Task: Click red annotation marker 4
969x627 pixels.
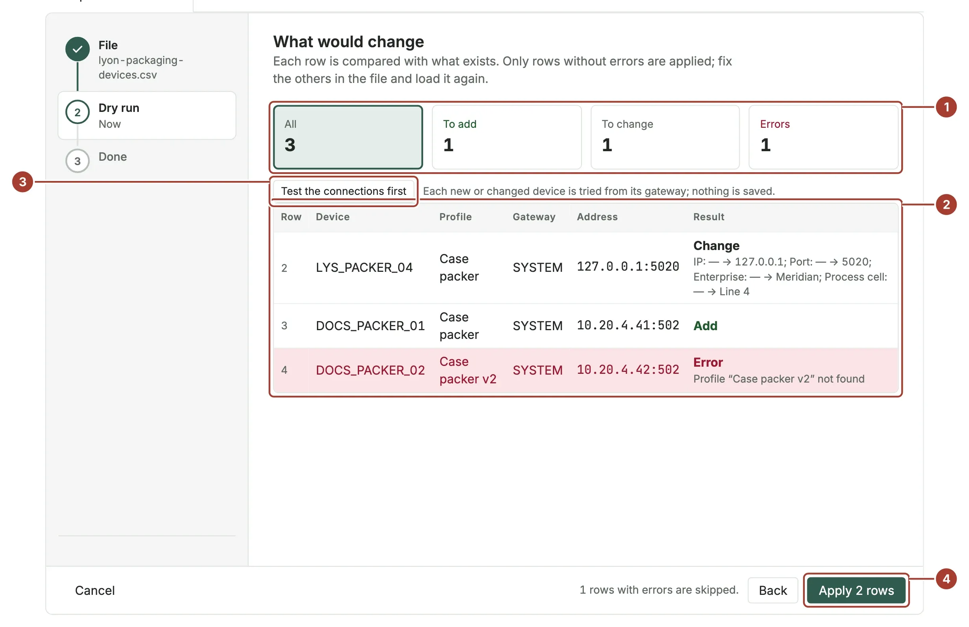Action: (x=946, y=579)
